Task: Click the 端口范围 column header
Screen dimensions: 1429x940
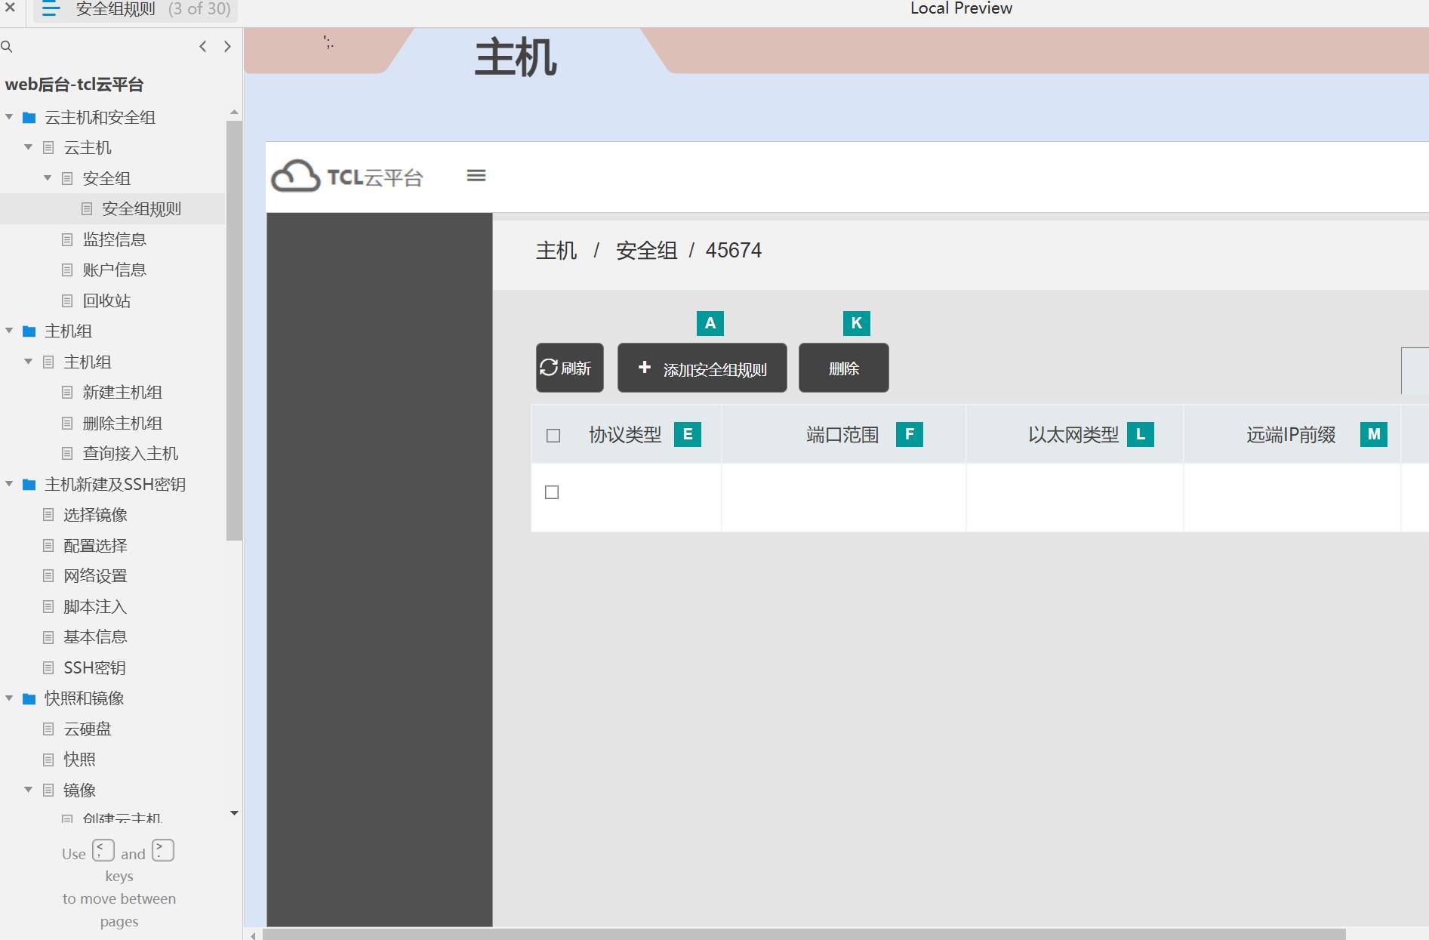Action: point(842,435)
